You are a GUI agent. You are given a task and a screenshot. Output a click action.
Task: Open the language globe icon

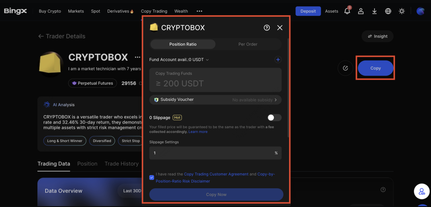(388, 11)
